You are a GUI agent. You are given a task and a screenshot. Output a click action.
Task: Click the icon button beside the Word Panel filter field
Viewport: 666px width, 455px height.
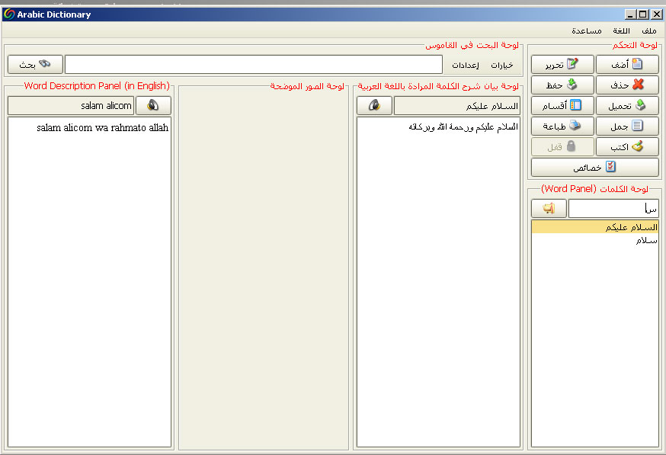click(x=548, y=208)
